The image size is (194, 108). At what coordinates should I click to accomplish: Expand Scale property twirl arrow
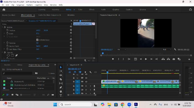4,33
